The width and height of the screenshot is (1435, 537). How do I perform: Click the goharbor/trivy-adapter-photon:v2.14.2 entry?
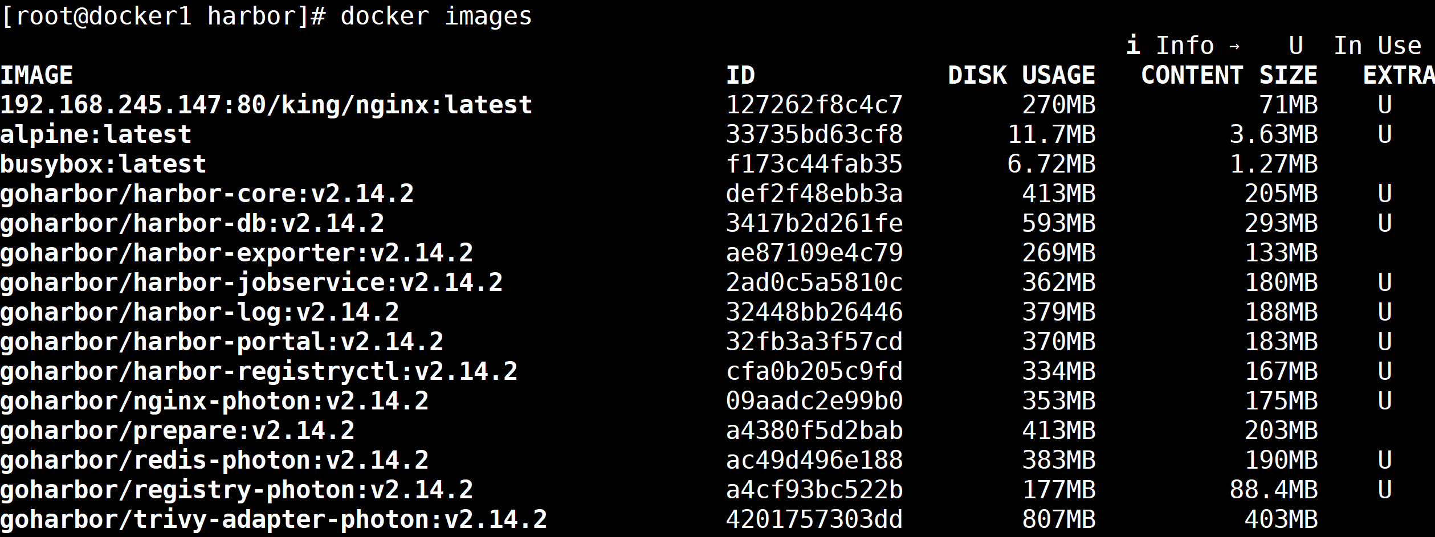pos(274,519)
